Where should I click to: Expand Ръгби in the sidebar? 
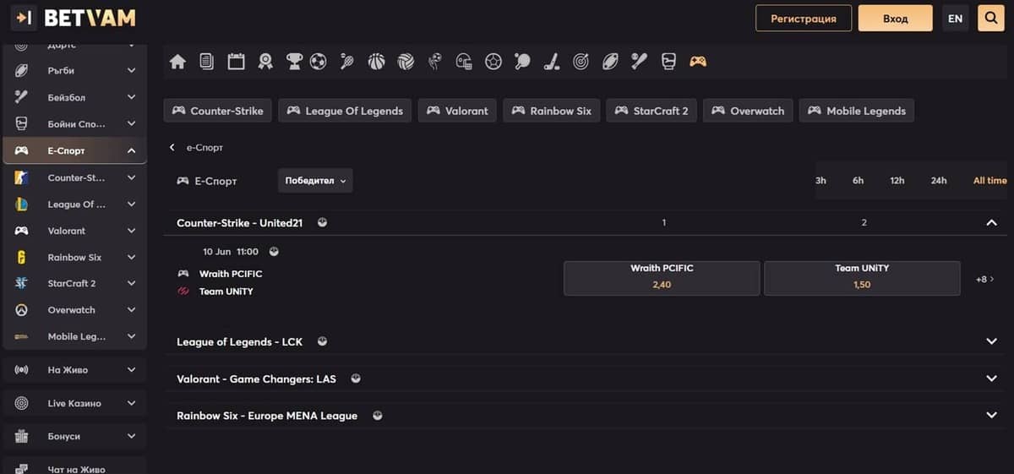131,71
